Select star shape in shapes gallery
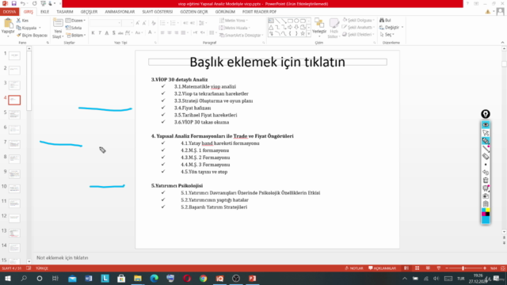Image resolution: width=507 pixels, height=285 pixels. click(x=303, y=33)
